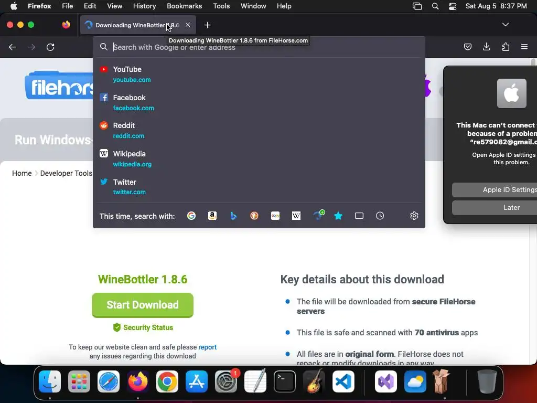
Task: Choose YouTube suggestion youtube.com
Action: pos(259,74)
